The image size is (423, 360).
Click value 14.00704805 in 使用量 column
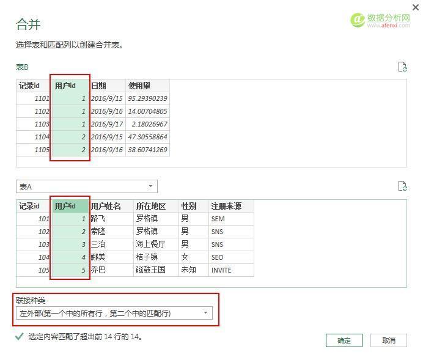(147, 111)
